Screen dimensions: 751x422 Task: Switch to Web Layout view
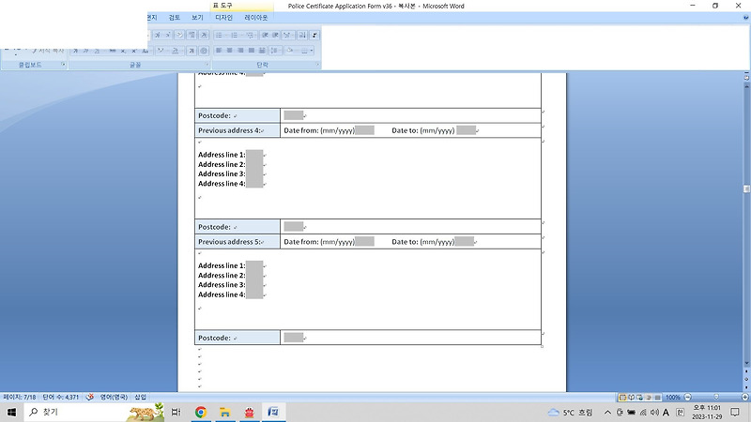point(639,397)
